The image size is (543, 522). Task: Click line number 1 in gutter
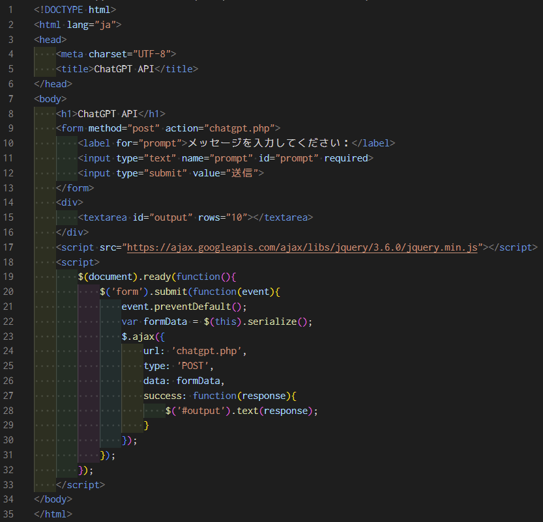pyautogui.click(x=10, y=10)
